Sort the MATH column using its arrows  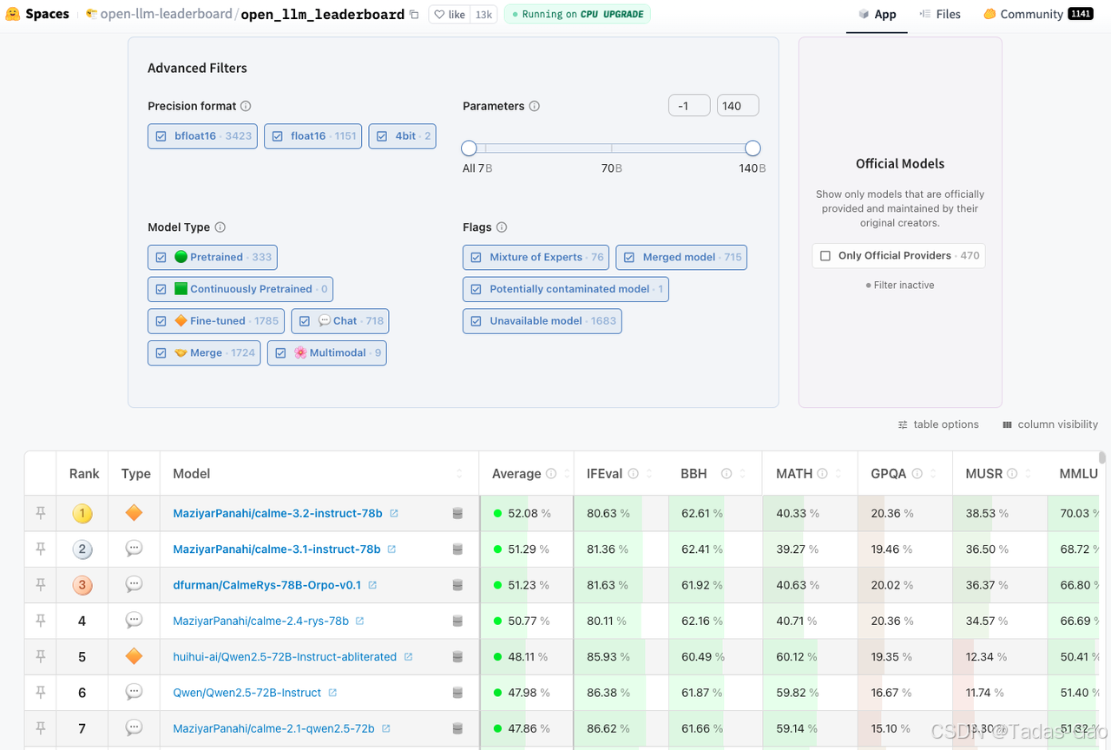click(838, 474)
